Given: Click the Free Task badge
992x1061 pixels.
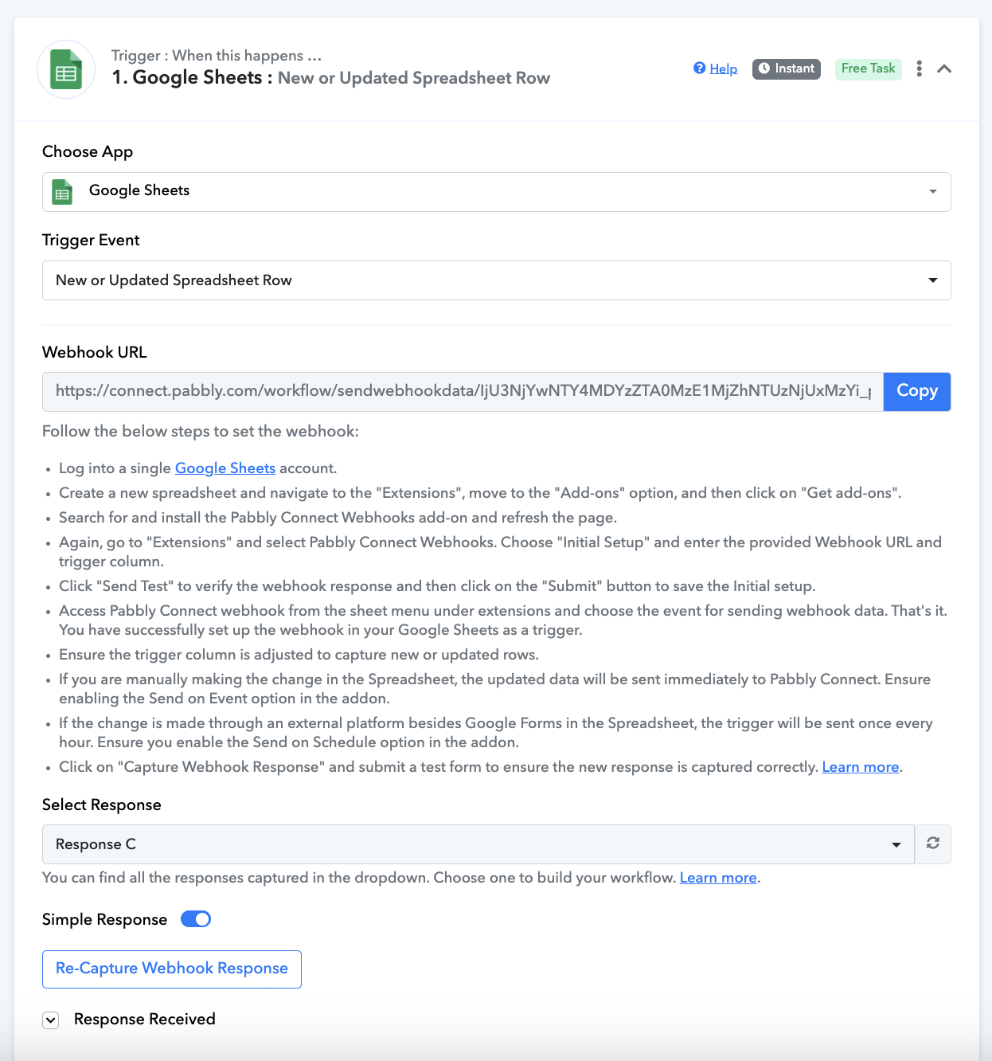Looking at the screenshot, I should (x=868, y=69).
